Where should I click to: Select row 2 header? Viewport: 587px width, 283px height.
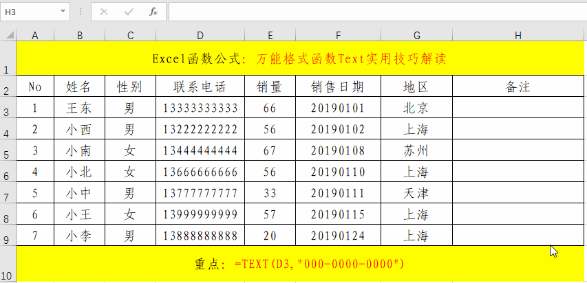(8, 86)
